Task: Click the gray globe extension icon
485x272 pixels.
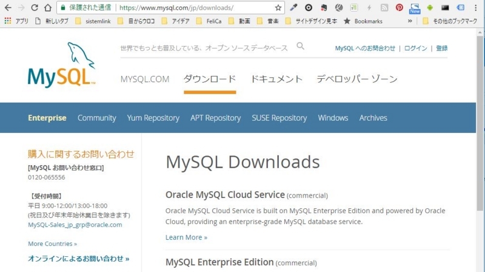Action: point(339,7)
